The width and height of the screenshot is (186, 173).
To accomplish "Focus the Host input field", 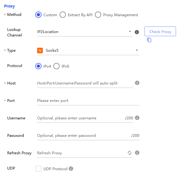I will tap(85, 83).
